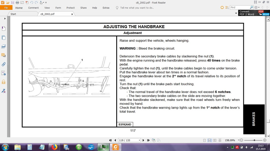Open the Help ribbon tab

(94, 8)
